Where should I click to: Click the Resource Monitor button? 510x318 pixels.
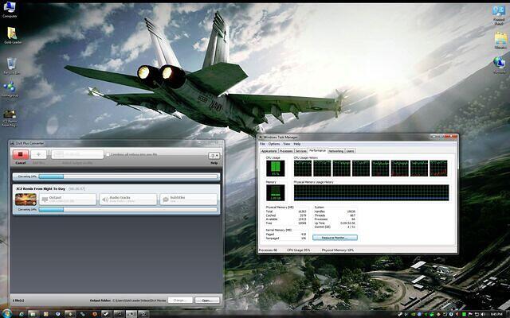tap(335, 237)
